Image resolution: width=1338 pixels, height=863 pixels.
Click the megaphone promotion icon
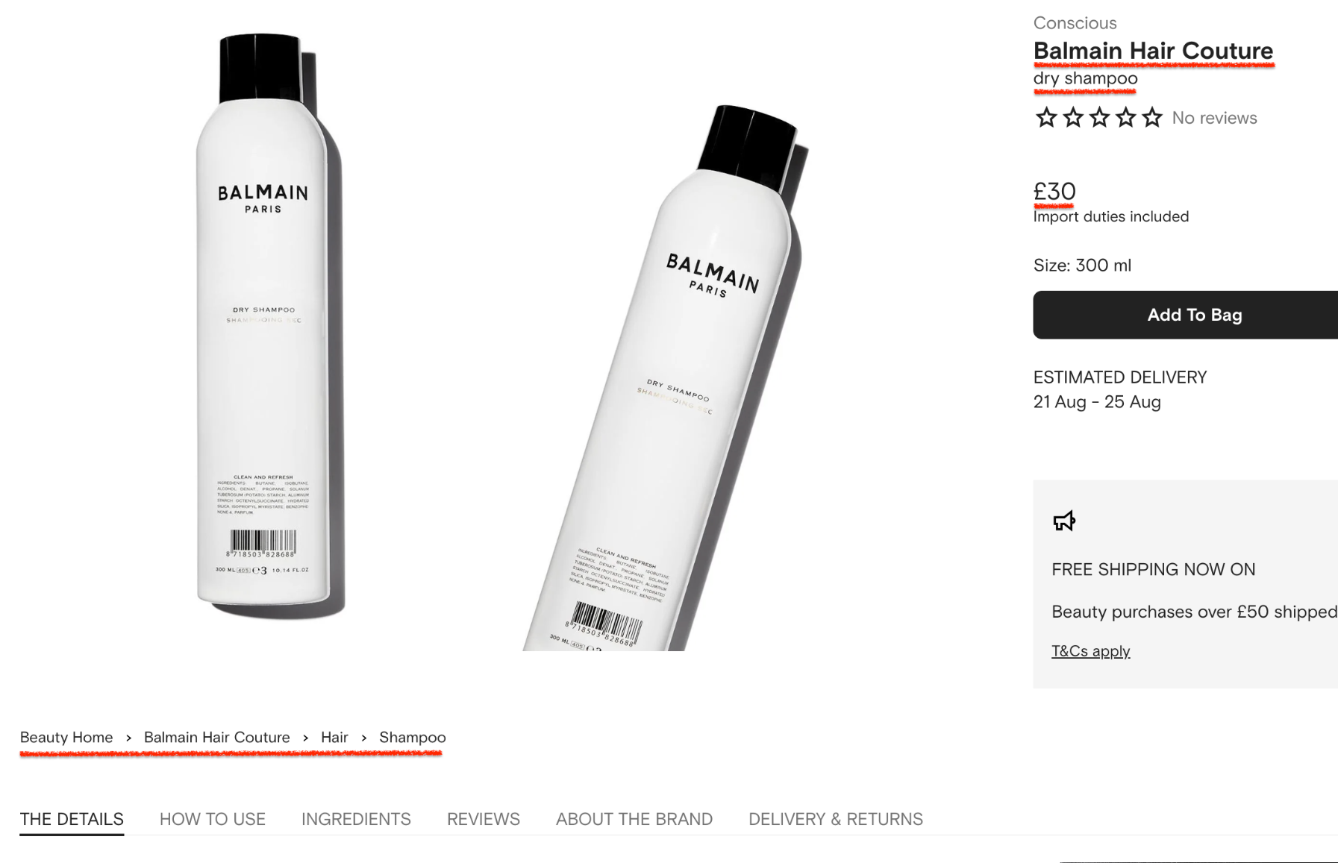[x=1064, y=521]
